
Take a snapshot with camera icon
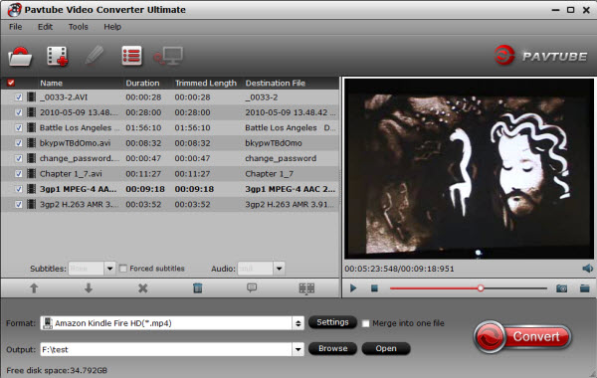[561, 288]
